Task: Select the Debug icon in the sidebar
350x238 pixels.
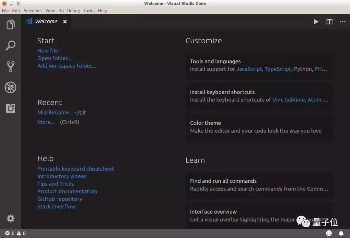Action: 10,87
